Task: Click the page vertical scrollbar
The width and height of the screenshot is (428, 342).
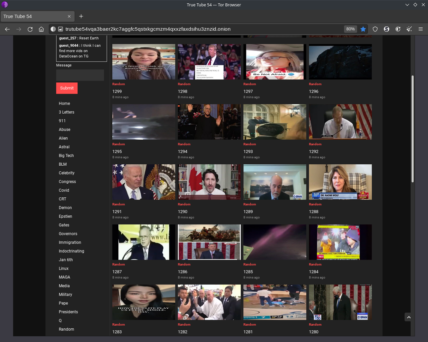Action: tap(413, 129)
